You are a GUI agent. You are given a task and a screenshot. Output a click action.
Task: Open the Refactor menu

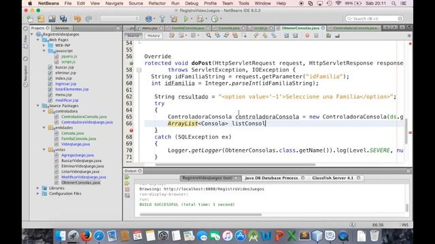coord(157,3)
